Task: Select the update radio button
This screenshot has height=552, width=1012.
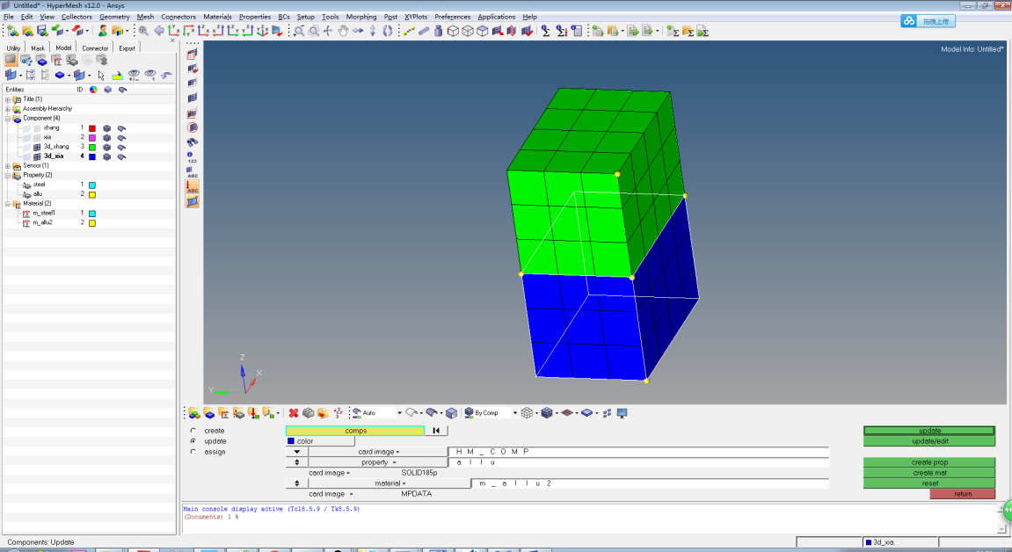Action: [x=193, y=441]
